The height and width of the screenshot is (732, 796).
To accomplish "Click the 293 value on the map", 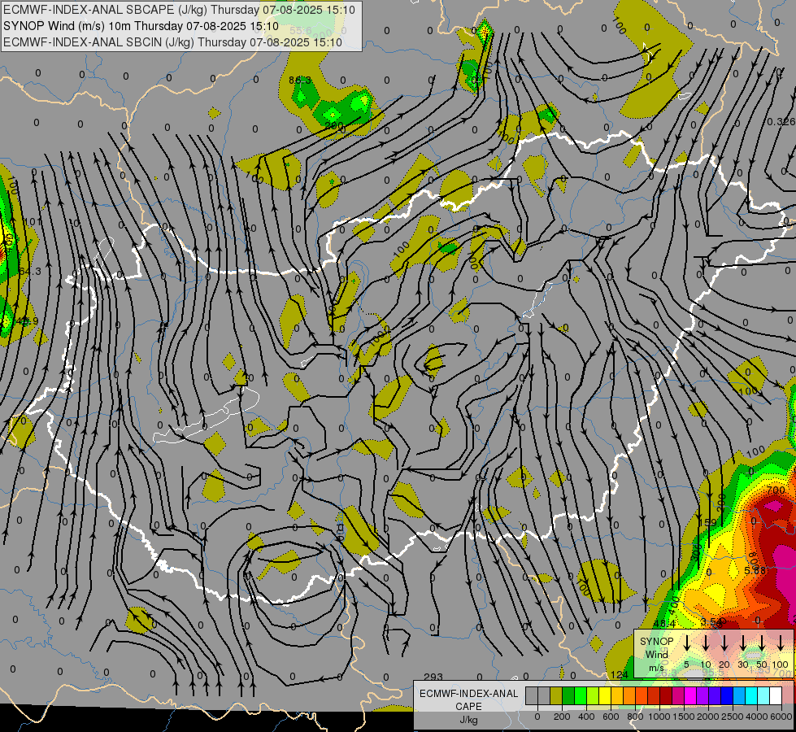I will (433, 678).
